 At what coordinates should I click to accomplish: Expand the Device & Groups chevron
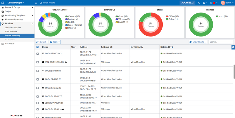tap(32, 8)
